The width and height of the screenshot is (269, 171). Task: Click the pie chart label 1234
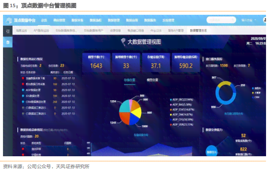pyautogui.click(x=113, y=102)
